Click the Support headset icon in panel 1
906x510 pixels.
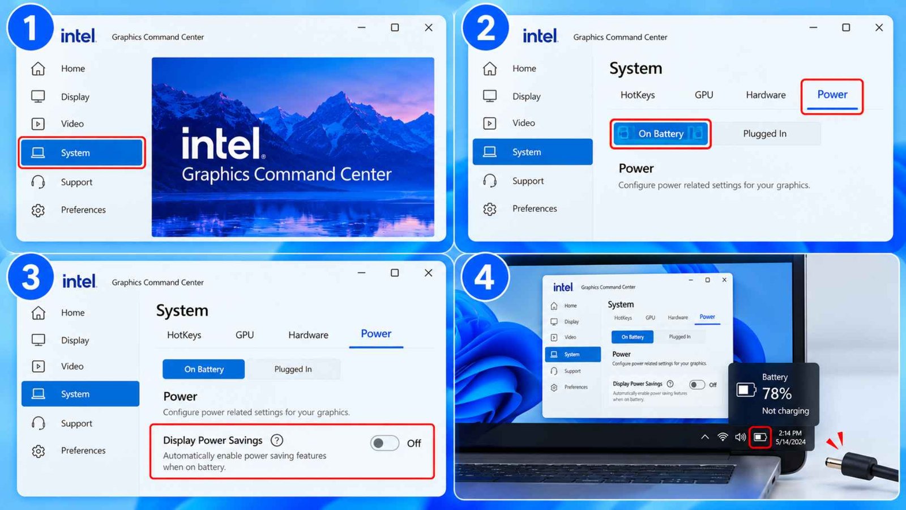pyautogui.click(x=38, y=182)
